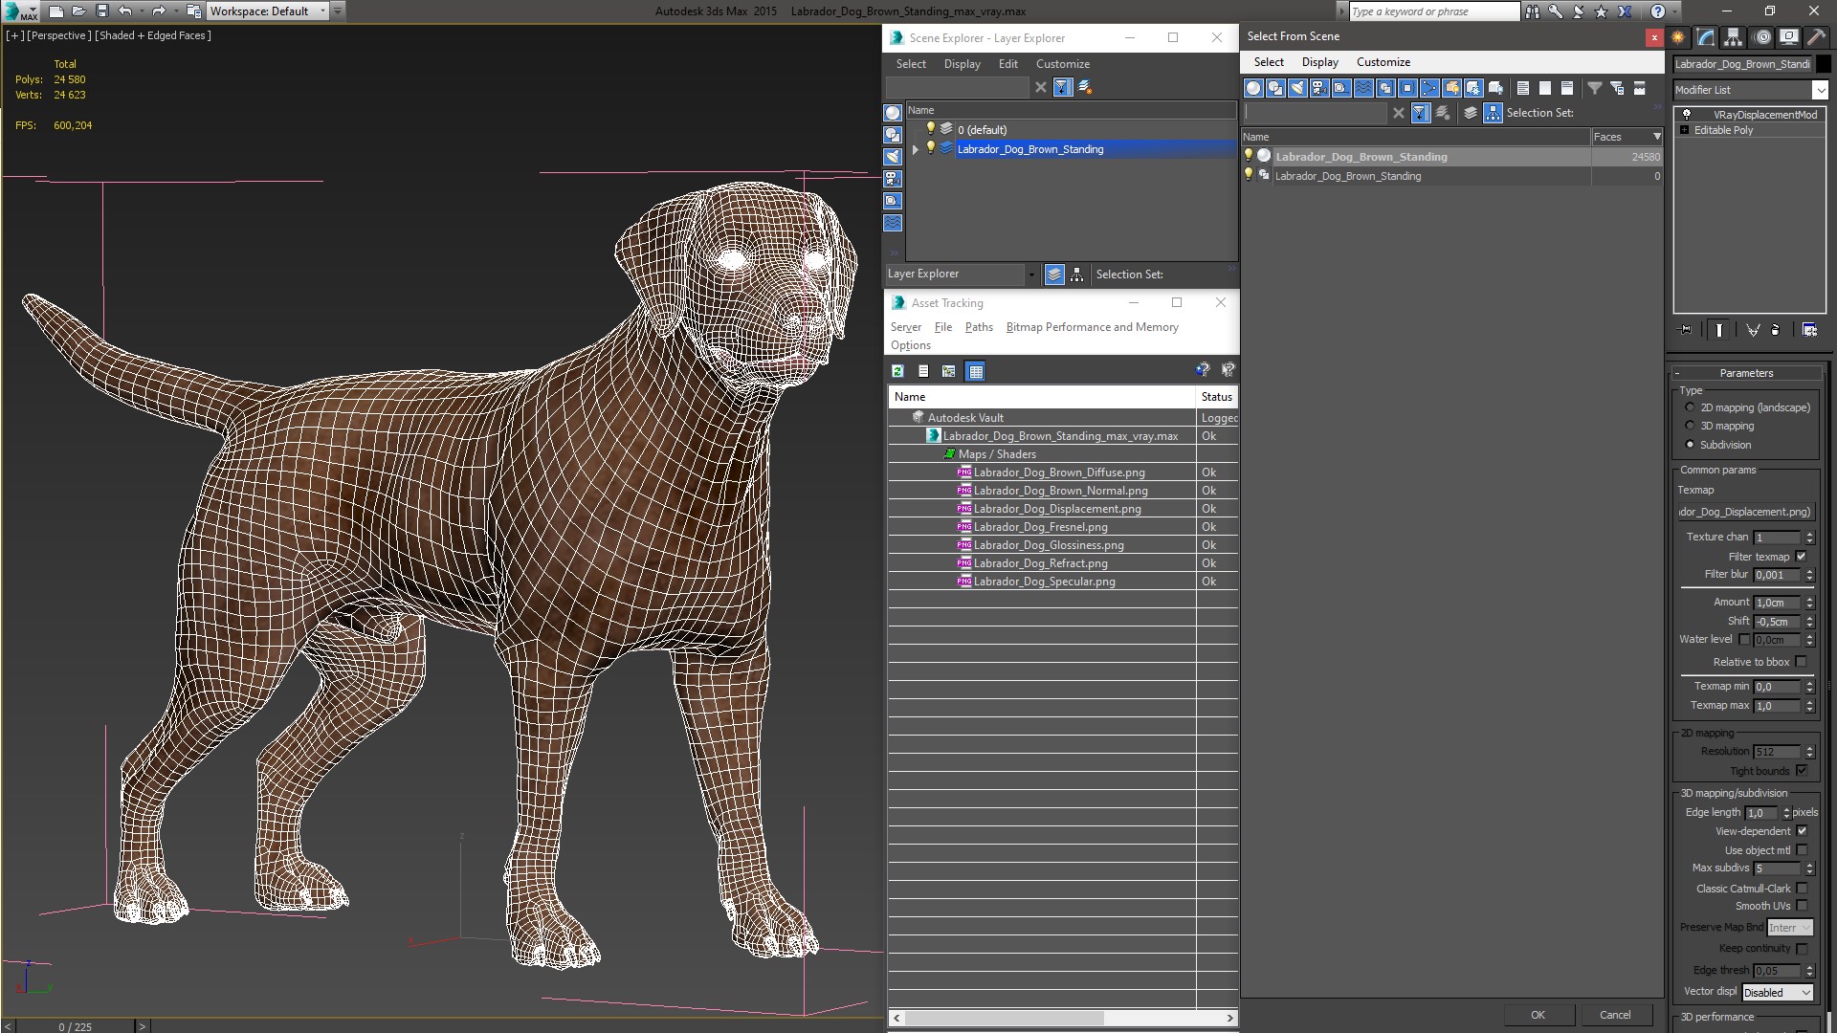Click the Texmap Displacement.png map button
The height and width of the screenshot is (1033, 1837).
(1745, 512)
